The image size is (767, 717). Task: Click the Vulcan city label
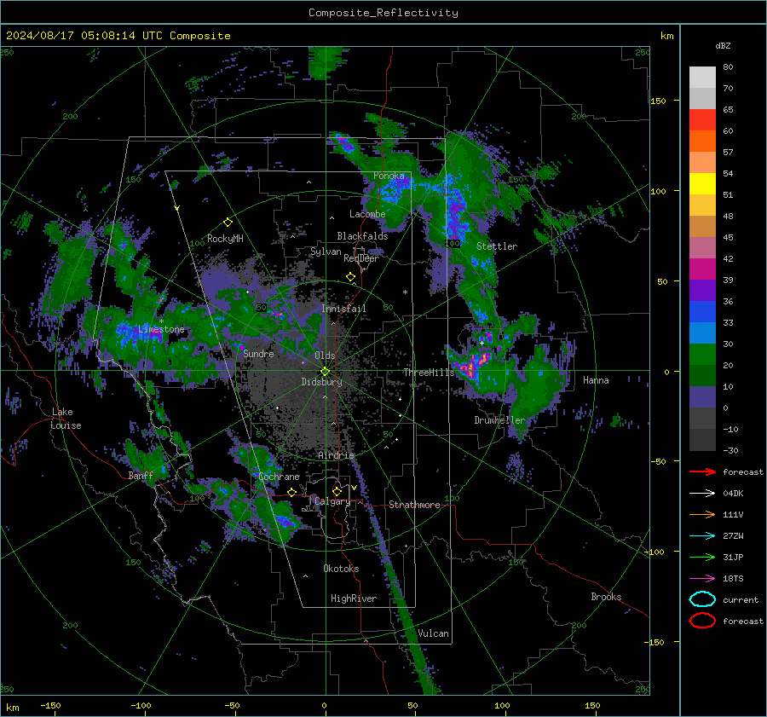pyautogui.click(x=433, y=633)
